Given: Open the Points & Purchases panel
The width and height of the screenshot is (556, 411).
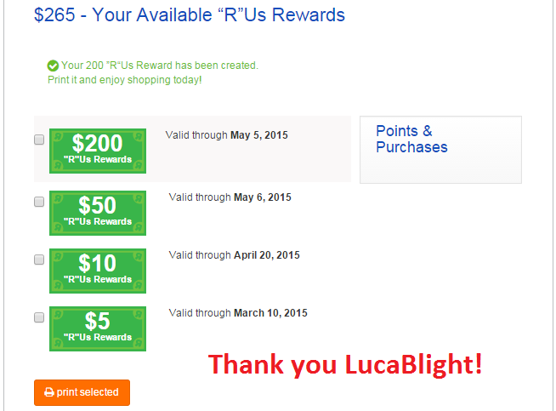Looking at the screenshot, I should (x=440, y=150).
